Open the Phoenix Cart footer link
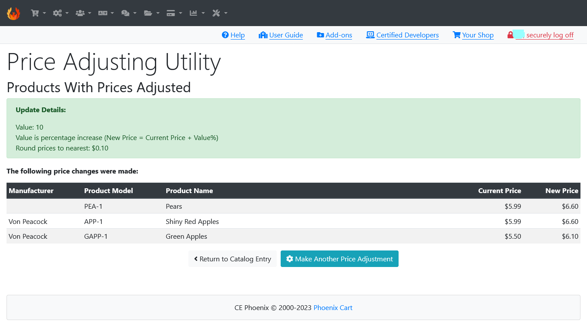This screenshot has height=327, width=587. (x=333, y=307)
